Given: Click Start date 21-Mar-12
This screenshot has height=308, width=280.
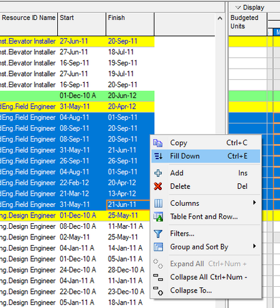Looking at the screenshot, I should [74, 194].
